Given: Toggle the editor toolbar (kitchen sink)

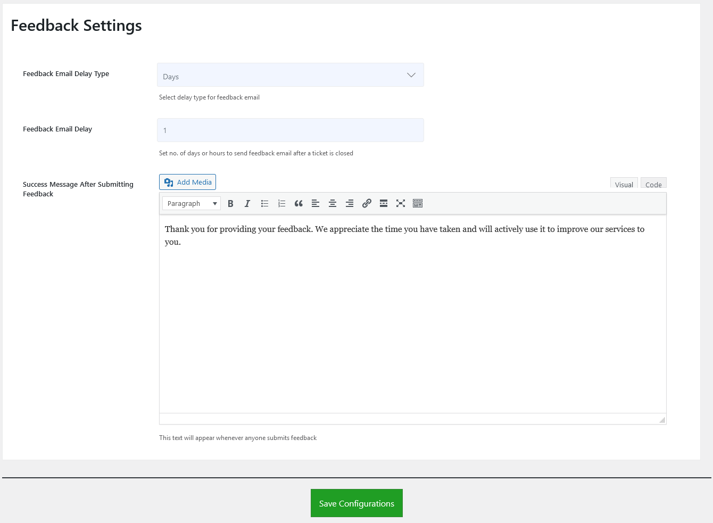Looking at the screenshot, I should click(418, 203).
